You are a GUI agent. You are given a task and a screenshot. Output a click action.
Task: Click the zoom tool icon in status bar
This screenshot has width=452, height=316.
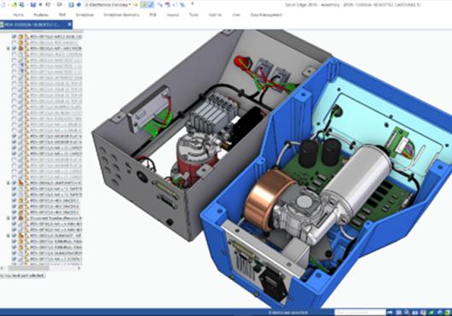[407, 313]
